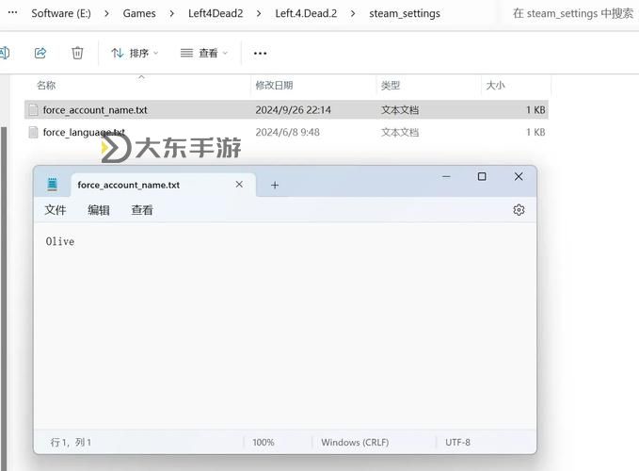This screenshot has width=639, height=471.
Task: Click the force_account_name.txt file icon
Action: 34,109
